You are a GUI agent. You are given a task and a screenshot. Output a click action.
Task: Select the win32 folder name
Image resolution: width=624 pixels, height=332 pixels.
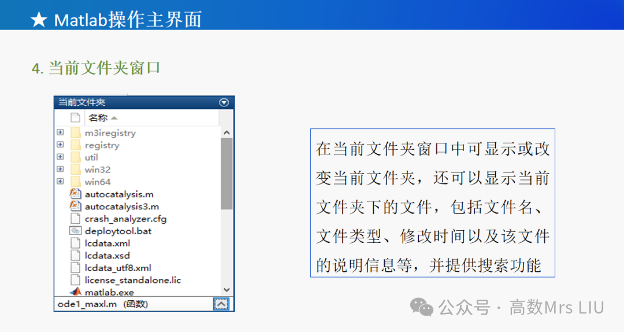98,170
